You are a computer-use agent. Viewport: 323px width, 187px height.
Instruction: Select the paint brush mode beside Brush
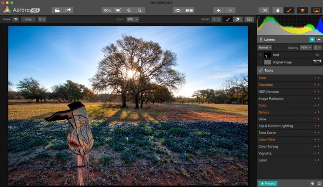(228, 19)
